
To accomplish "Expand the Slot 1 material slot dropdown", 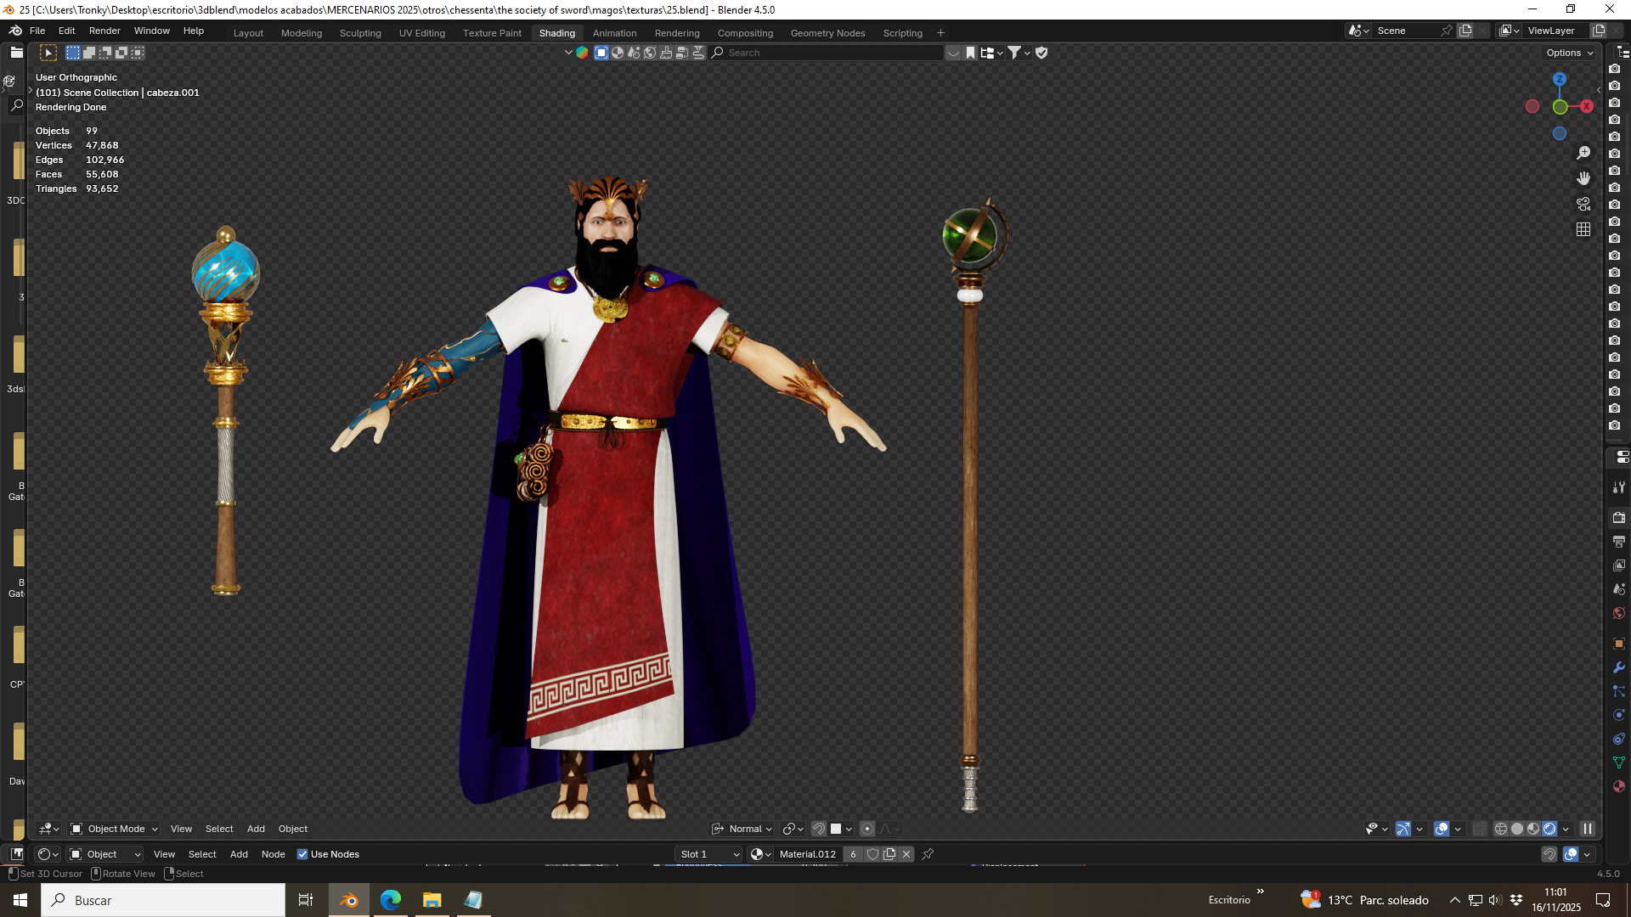I will (x=709, y=854).
